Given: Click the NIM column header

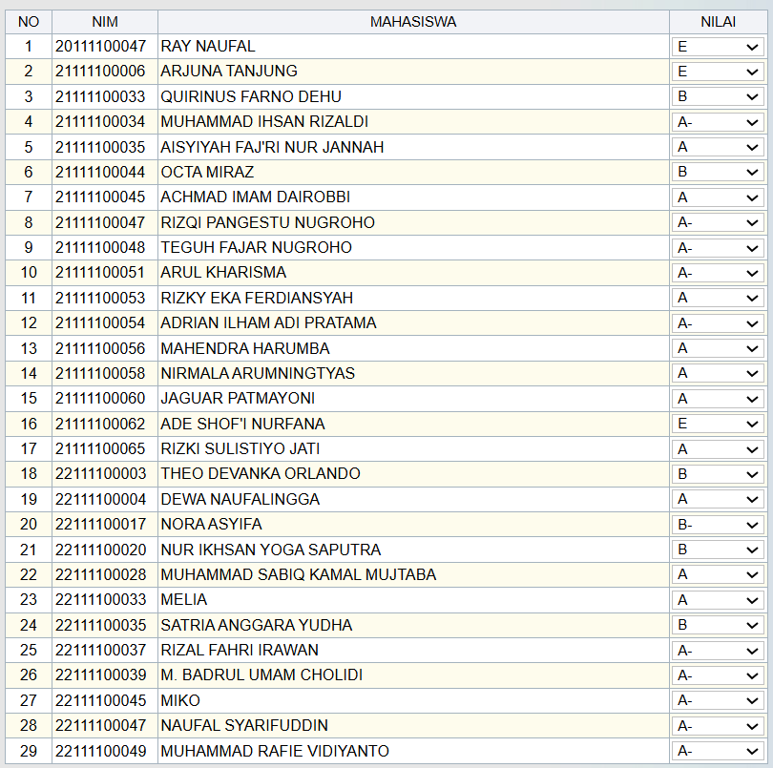Looking at the screenshot, I should 105,22.
